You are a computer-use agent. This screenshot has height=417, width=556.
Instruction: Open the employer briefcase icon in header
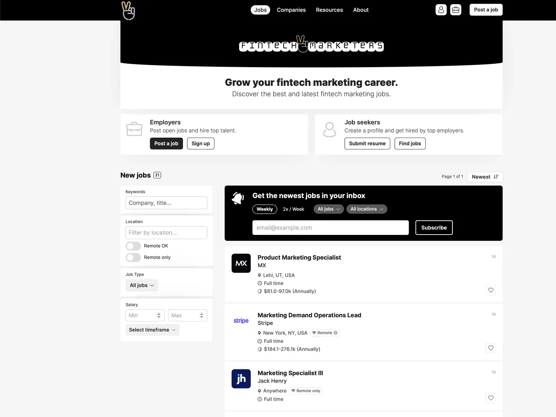pyautogui.click(x=456, y=10)
